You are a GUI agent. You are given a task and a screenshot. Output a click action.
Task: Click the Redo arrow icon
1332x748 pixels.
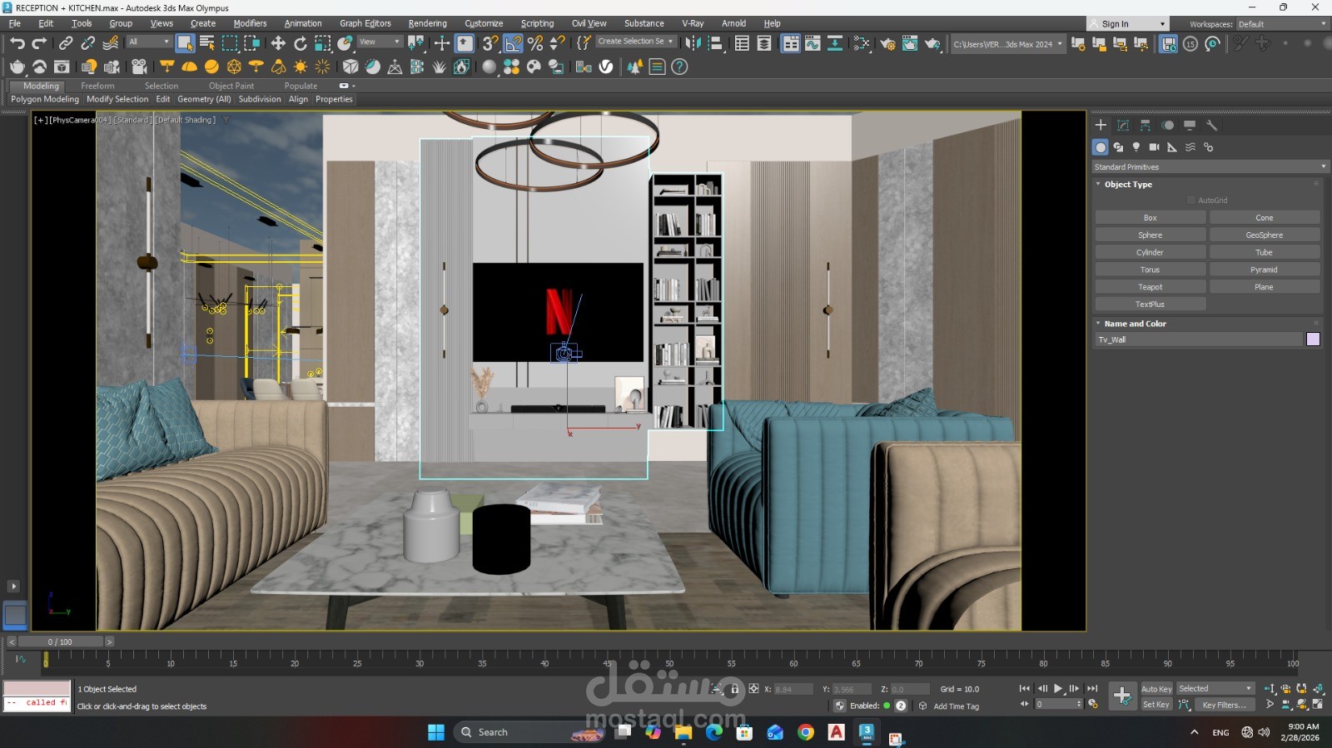39,43
